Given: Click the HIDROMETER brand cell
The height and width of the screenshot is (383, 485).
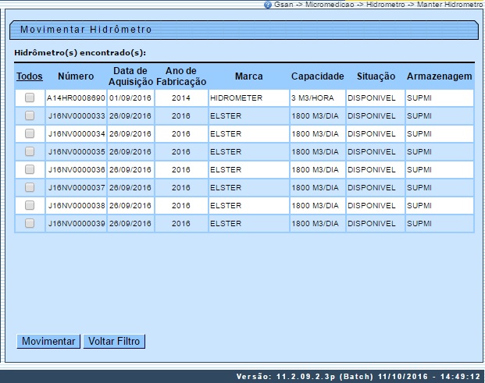Looking at the screenshot, I should click(236, 99).
